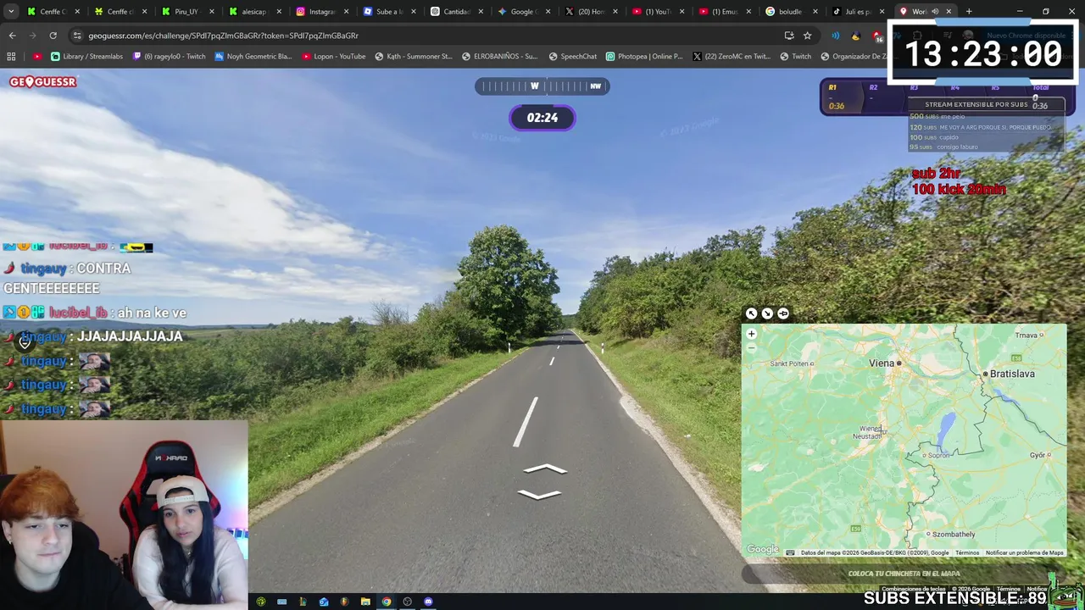This screenshot has width=1085, height=610.
Task: Open the Twitch bookmark
Action: pos(795,57)
